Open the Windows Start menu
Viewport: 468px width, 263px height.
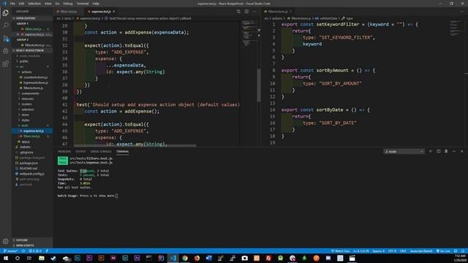click(6, 258)
